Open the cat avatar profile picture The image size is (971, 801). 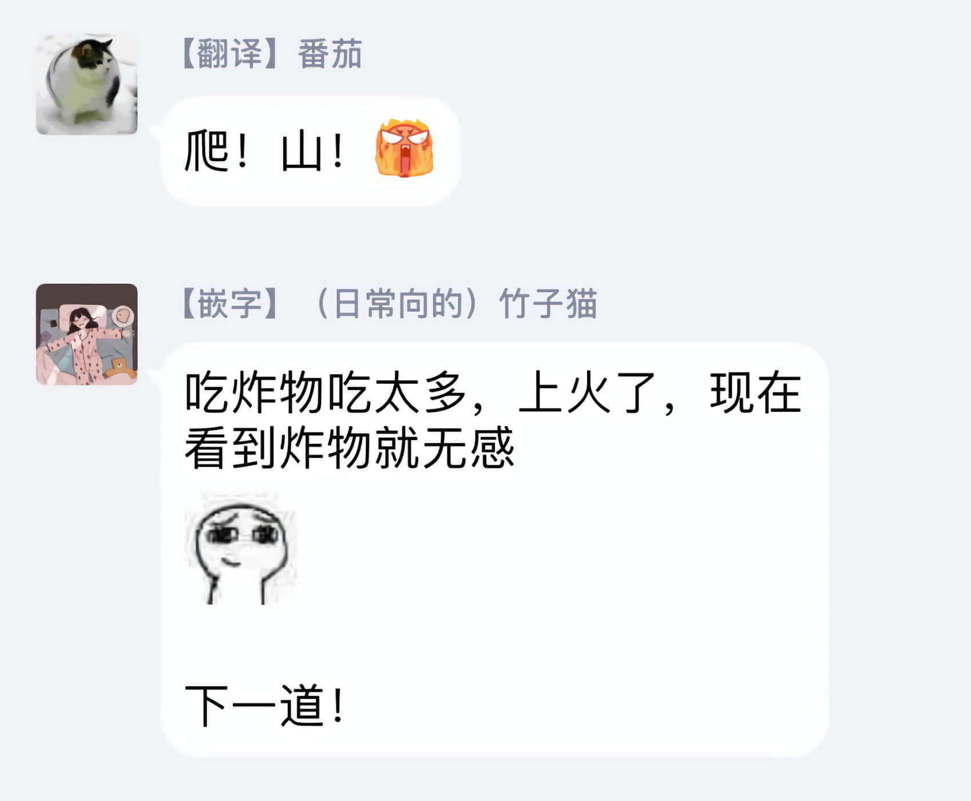[x=86, y=84]
